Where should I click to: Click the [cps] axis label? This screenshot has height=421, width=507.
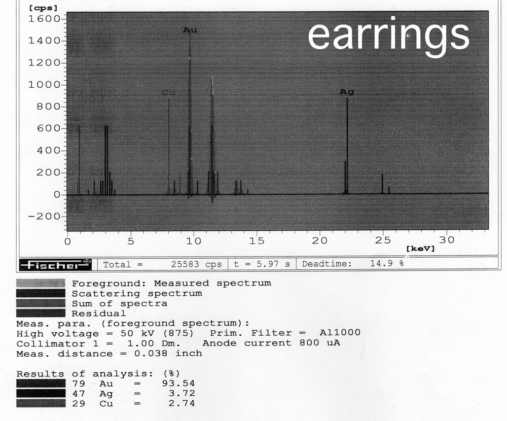(43, 8)
